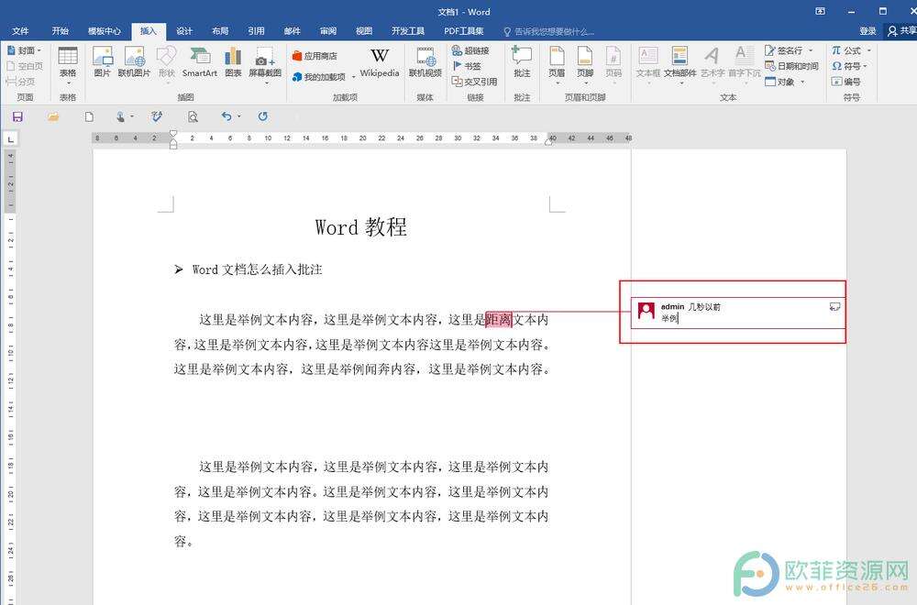Open the Header (页眉) options
The image size is (917, 605).
coord(557,65)
